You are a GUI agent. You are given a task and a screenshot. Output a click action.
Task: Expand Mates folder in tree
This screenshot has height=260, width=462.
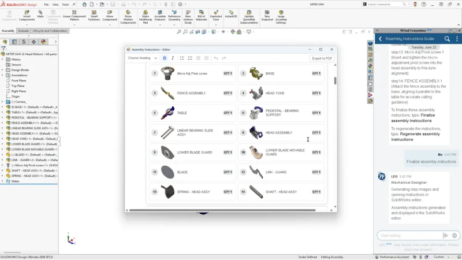(x=2, y=181)
